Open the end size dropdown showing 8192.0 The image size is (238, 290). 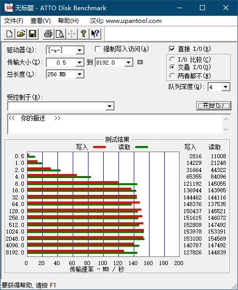(x=128, y=63)
